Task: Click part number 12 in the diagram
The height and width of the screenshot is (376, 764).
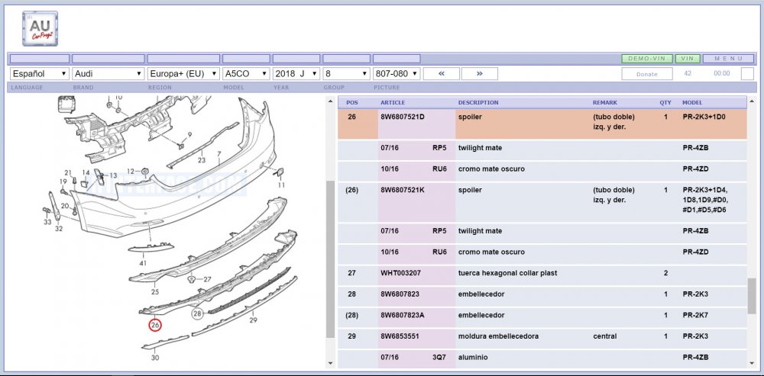Action: click(x=131, y=171)
